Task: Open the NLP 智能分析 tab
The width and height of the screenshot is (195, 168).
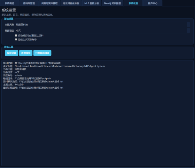Action: 92,3
